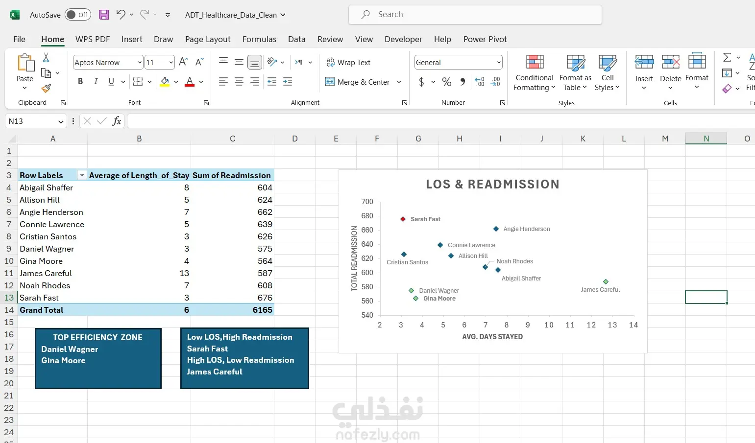Switch to the Insert tab
Screen dimensions: 755x443
(x=132, y=39)
